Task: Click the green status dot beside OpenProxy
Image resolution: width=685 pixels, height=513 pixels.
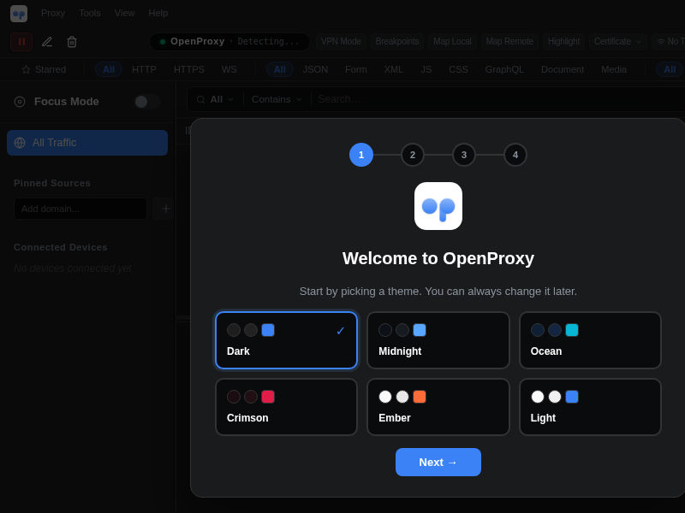Action: (163, 42)
